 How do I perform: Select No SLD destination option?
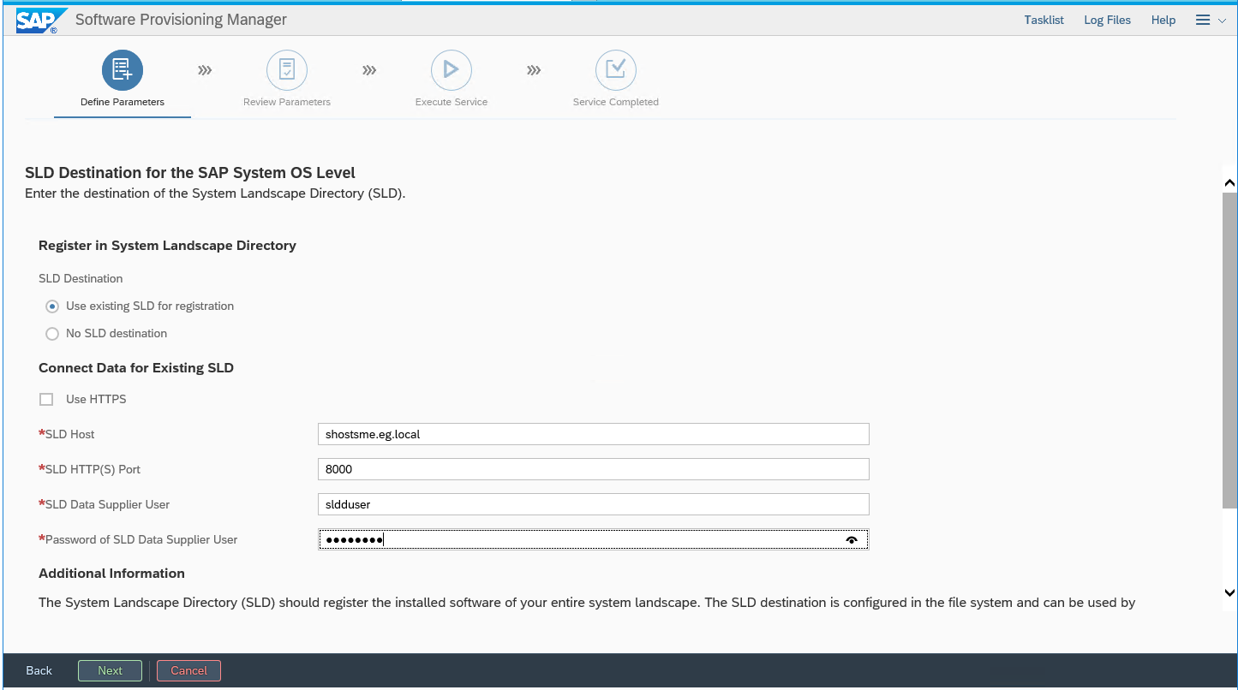[52, 334]
